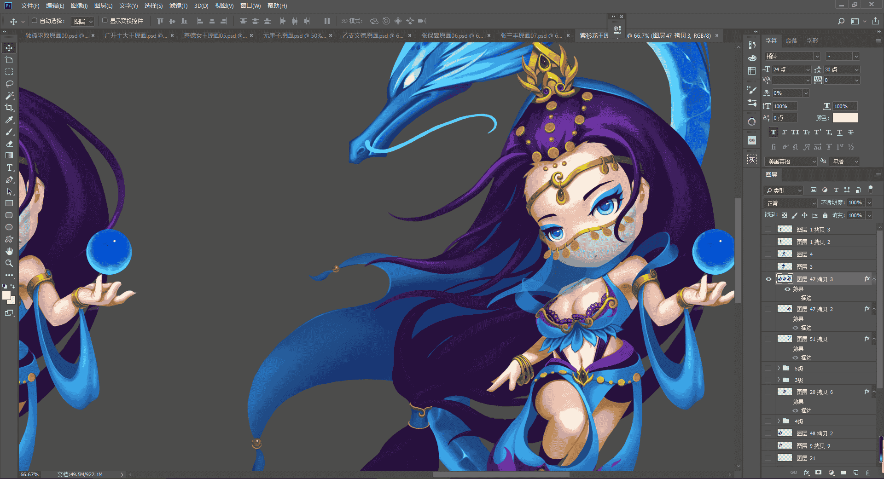Pick the Eyedropper tool
Viewport: 884px width, 479px height.
coord(9,120)
